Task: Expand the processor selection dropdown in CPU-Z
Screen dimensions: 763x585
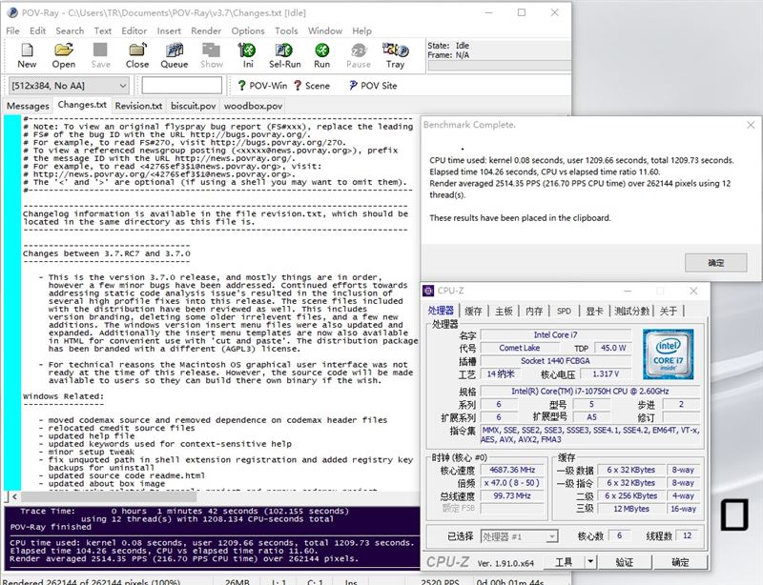Action: 551,536
